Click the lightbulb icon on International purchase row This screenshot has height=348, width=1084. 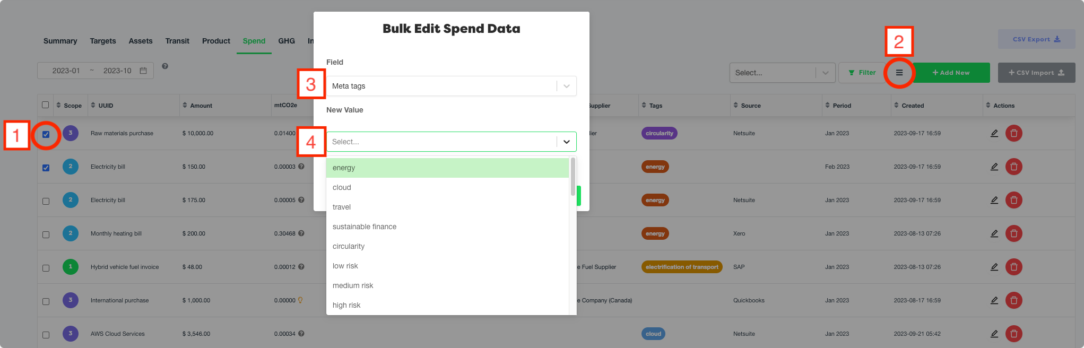300,300
